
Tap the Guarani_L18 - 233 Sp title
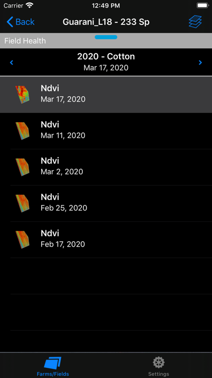[x=106, y=22]
